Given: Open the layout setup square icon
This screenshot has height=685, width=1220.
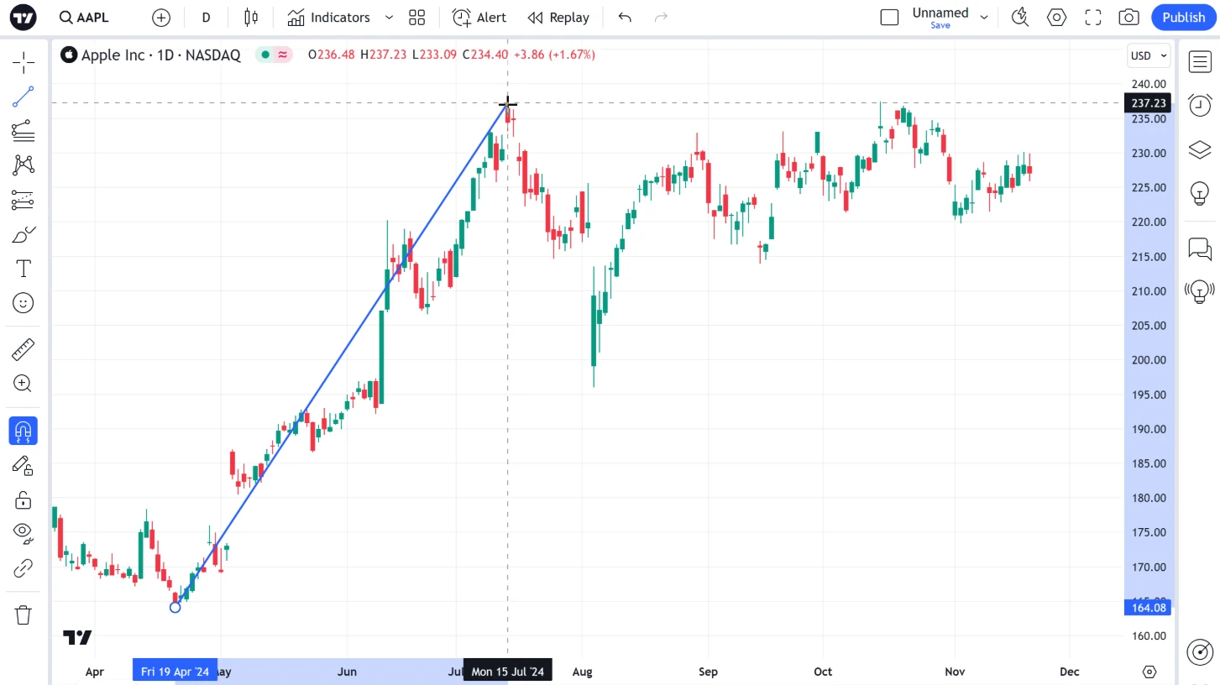Looking at the screenshot, I should coord(890,18).
